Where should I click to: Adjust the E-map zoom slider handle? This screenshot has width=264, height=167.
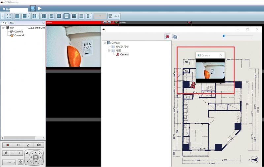click(224, 36)
